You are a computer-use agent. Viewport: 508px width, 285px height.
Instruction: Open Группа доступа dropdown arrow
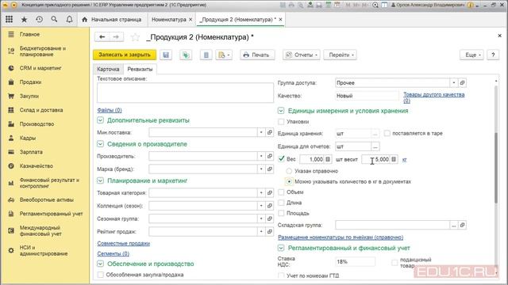pyautogui.click(x=454, y=82)
